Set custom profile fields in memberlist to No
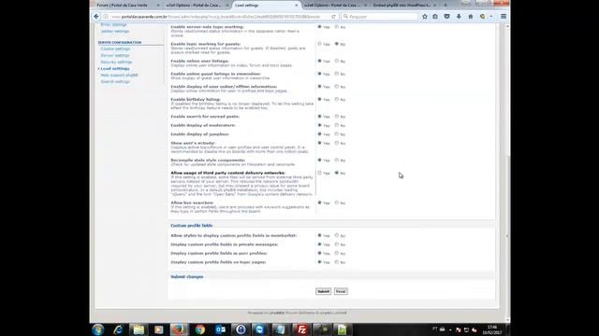Image resolution: width=599 pixels, height=336 pixels. (337, 235)
